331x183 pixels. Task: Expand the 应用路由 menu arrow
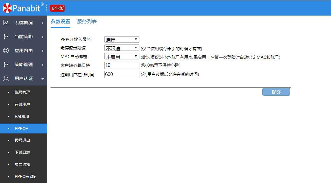43,51
